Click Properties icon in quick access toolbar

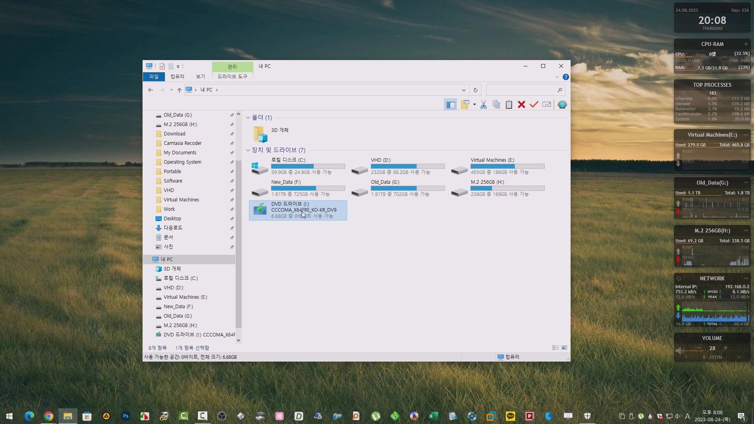162,66
